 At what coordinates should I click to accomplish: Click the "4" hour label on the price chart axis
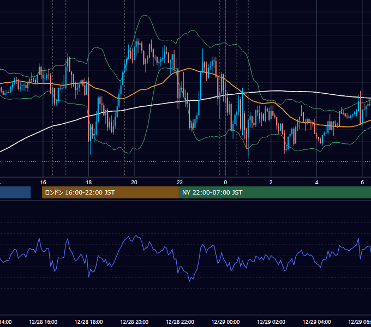[316, 183]
